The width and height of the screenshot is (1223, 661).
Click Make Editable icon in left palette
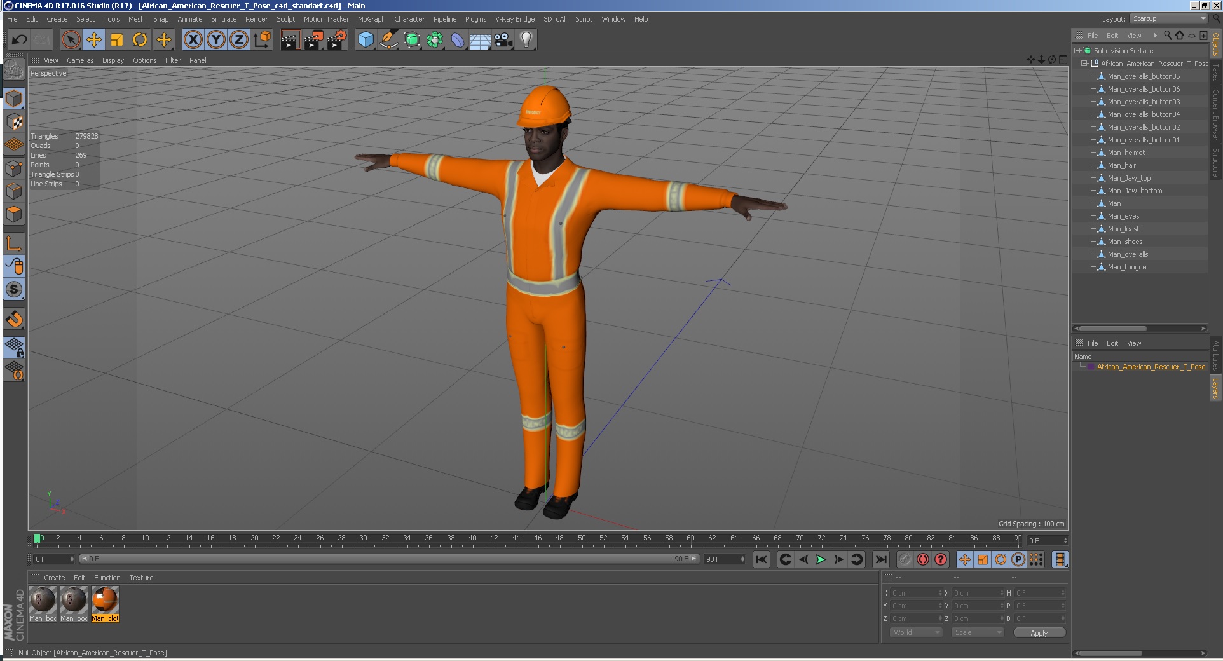14,70
